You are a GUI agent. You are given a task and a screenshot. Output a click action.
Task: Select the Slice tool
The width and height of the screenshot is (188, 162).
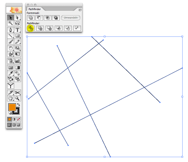(11, 93)
